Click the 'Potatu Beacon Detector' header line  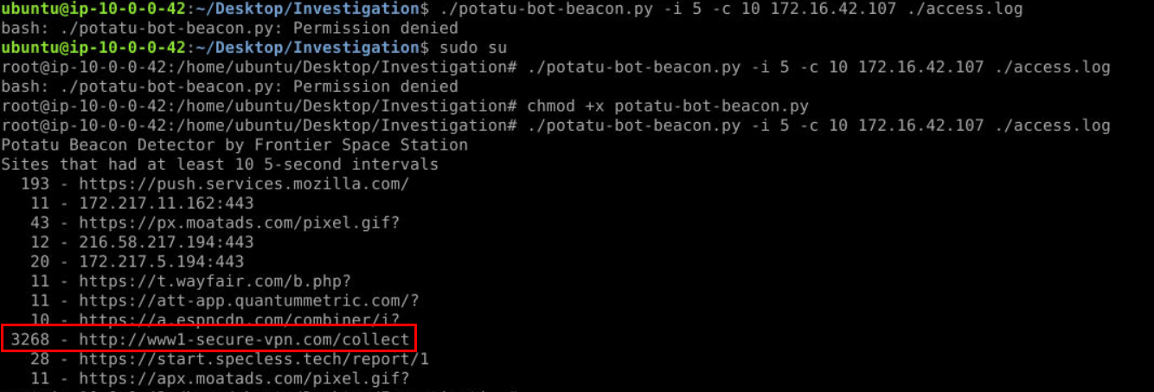(234, 145)
